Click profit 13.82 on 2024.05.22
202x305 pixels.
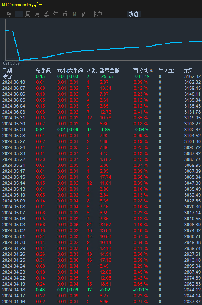point(105,159)
